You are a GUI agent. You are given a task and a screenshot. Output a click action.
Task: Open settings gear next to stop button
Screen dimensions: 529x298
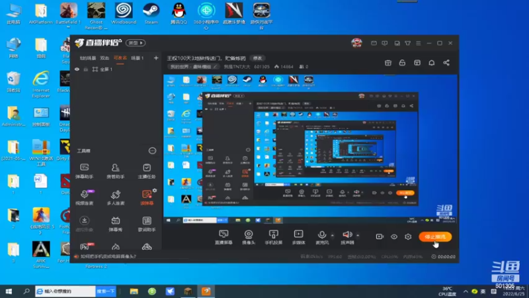point(408,236)
